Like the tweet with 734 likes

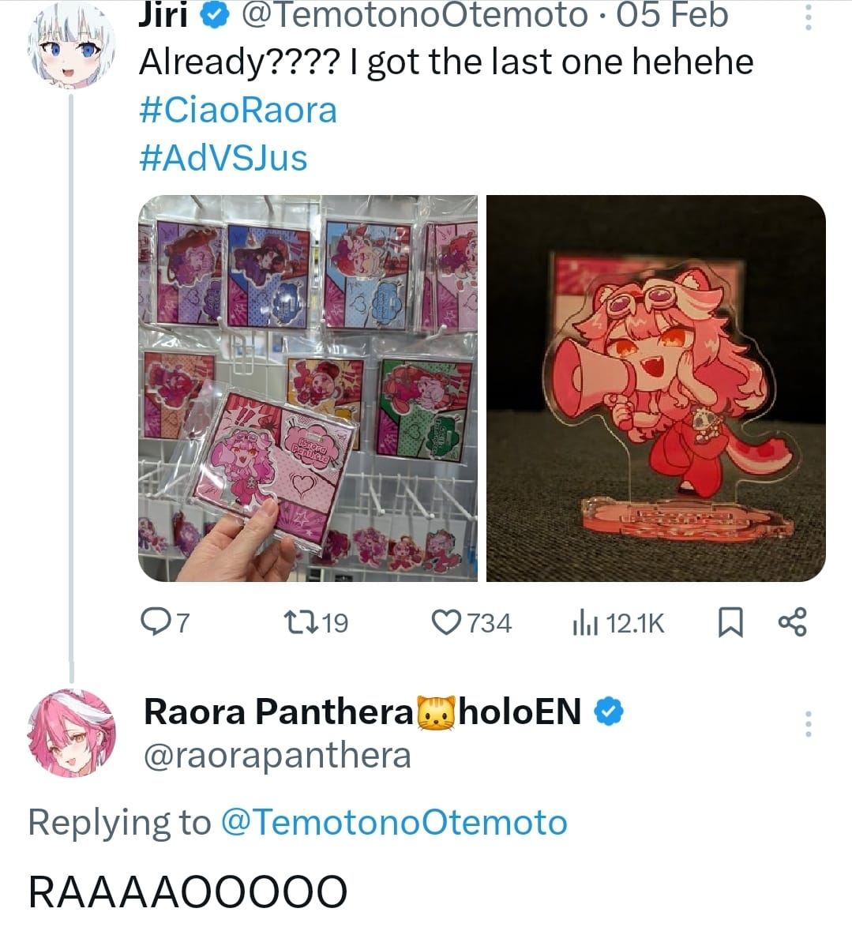point(471,623)
